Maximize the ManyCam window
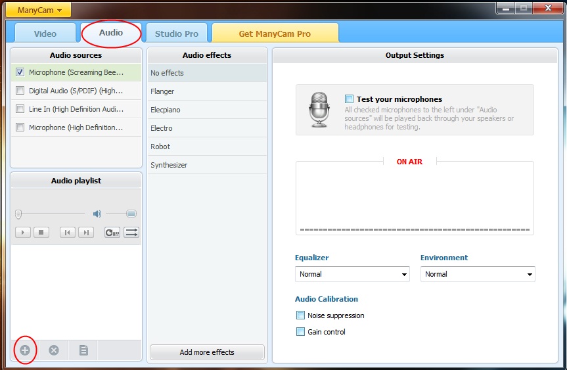567x370 pixels. [x=523, y=9]
